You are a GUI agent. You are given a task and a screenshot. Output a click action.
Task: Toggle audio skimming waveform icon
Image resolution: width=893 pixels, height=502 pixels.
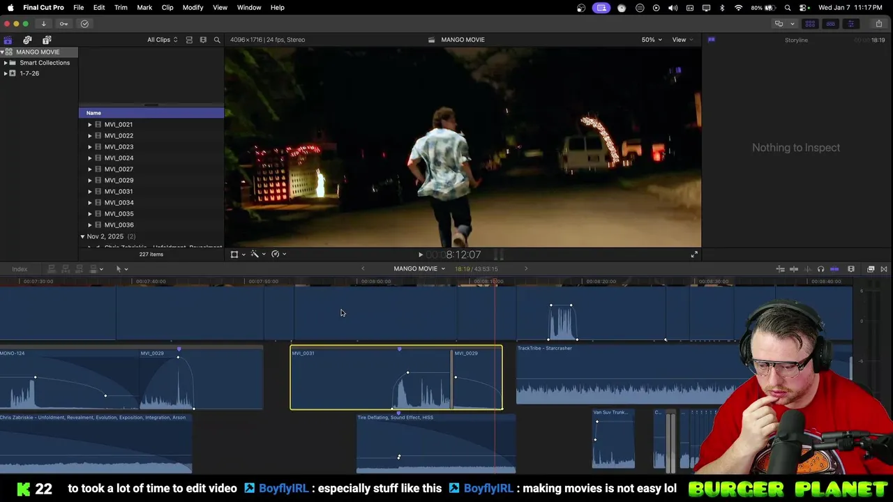tap(807, 269)
